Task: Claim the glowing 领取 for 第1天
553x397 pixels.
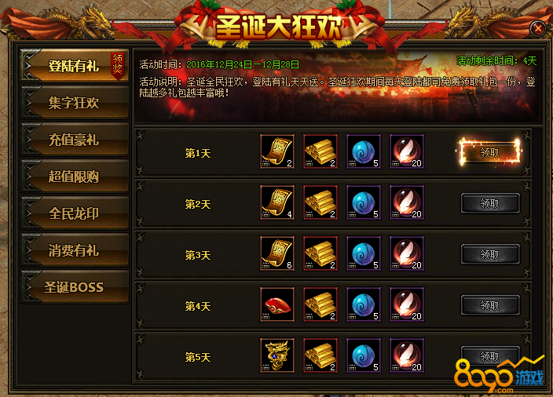Action: click(490, 152)
